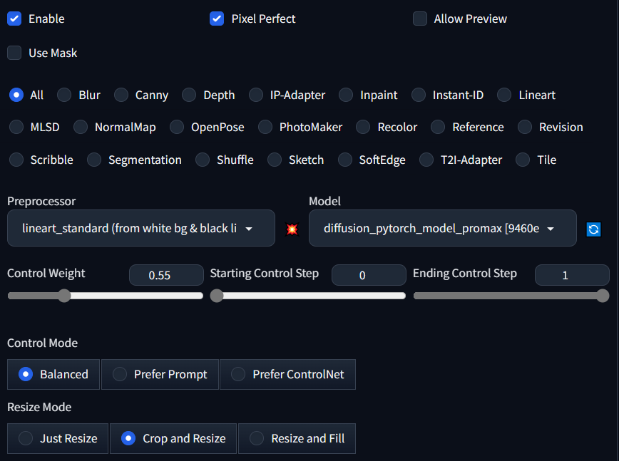The height and width of the screenshot is (461, 619).
Task: Click the Control Weight slider track
Action: (x=106, y=296)
